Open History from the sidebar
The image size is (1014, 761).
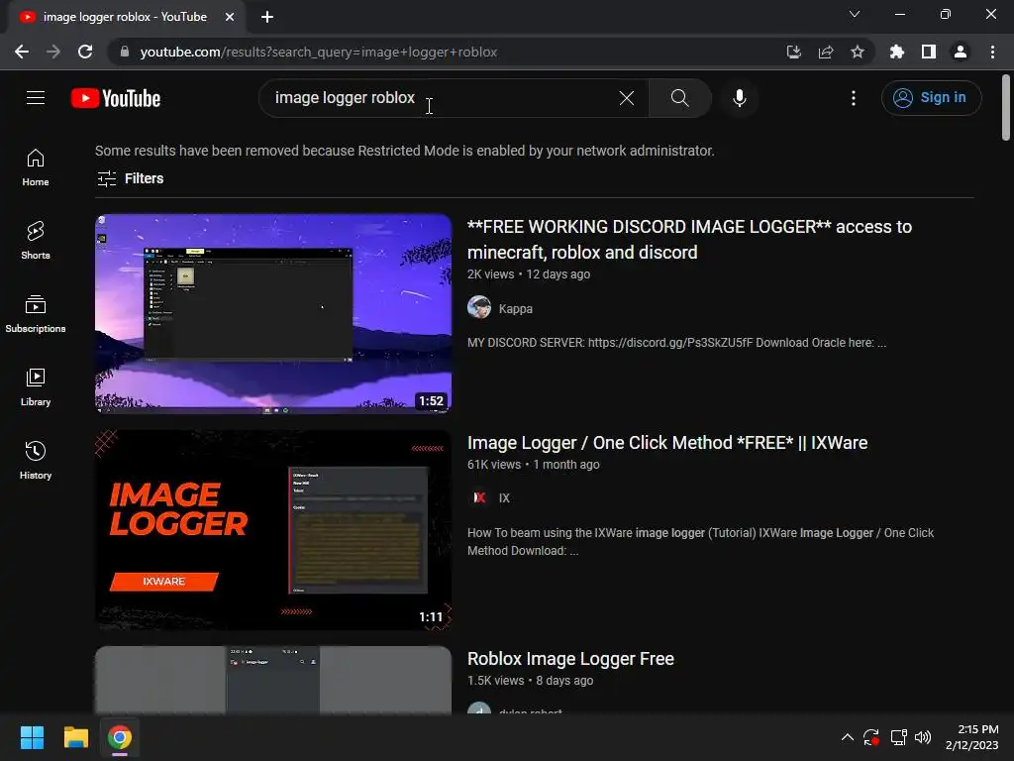point(36,460)
